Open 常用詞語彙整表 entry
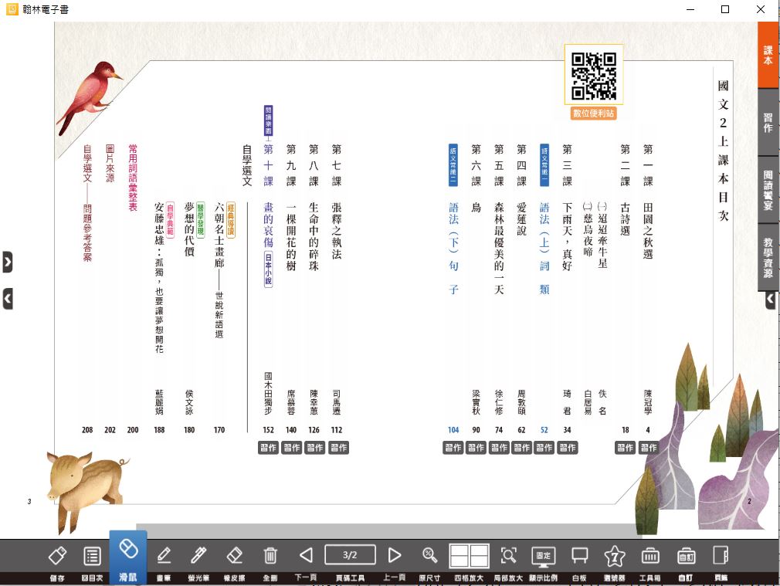This screenshot has width=780, height=586. point(133,178)
